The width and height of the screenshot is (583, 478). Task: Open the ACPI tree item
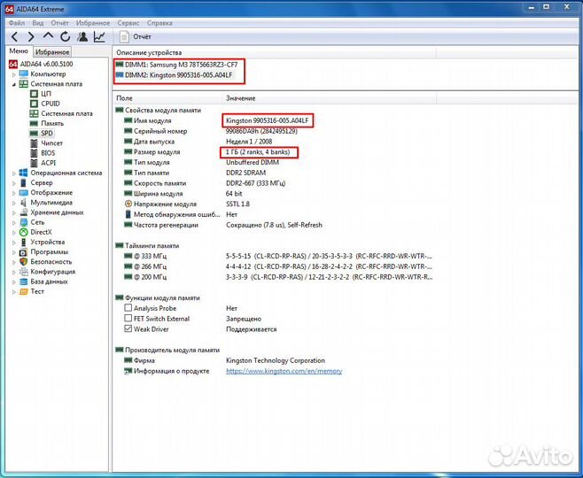coord(43,163)
